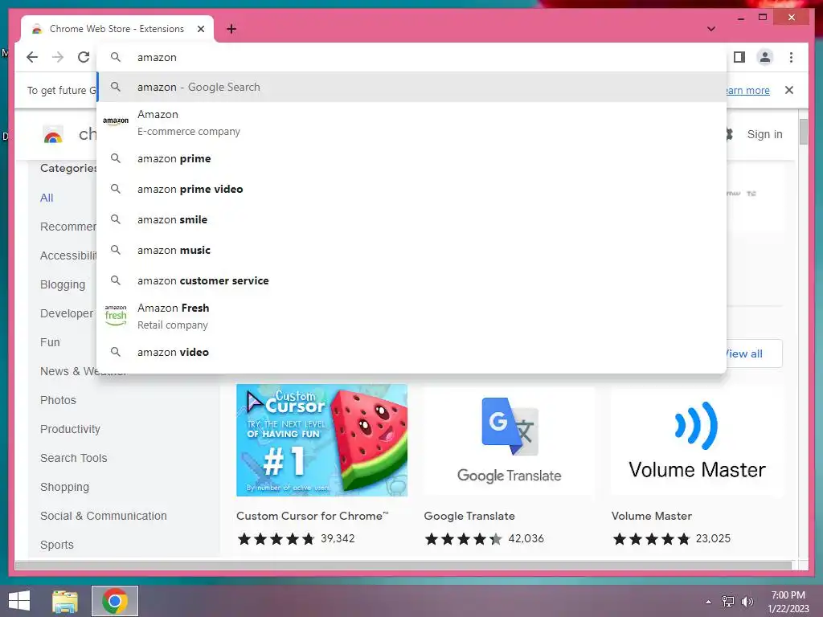The image size is (823, 617).
Task: Click the Volume Master title text
Action: click(x=651, y=516)
